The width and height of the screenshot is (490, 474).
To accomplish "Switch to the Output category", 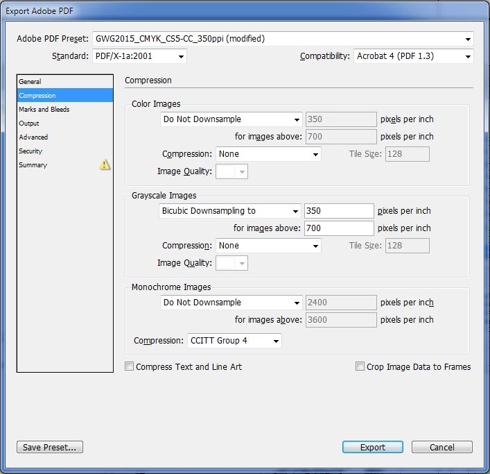I will click(65, 124).
